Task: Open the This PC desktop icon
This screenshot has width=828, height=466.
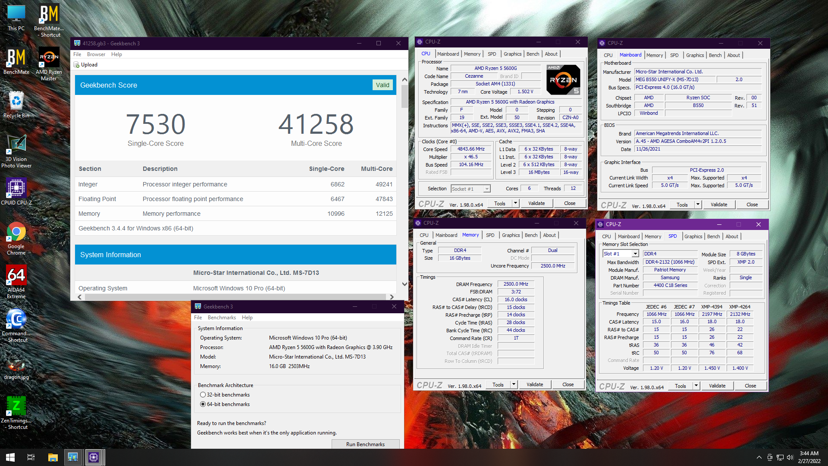Action: click(x=16, y=18)
